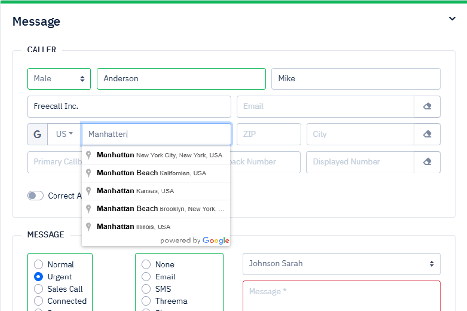
Task: Collapse the Message panel with chevron
Action: coord(452,19)
